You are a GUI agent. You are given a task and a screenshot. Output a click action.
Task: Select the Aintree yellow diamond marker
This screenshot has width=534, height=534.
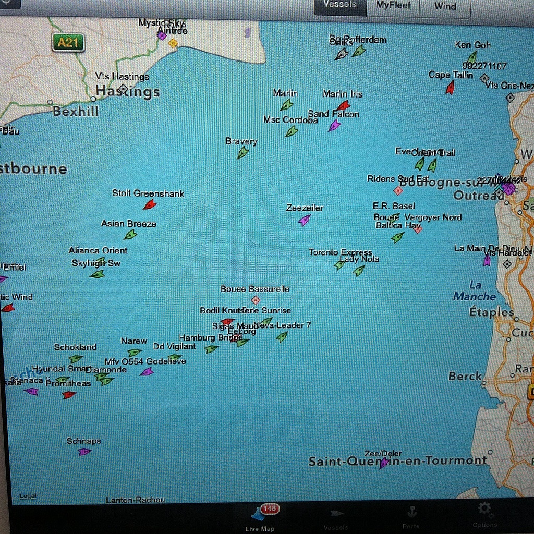[173, 43]
